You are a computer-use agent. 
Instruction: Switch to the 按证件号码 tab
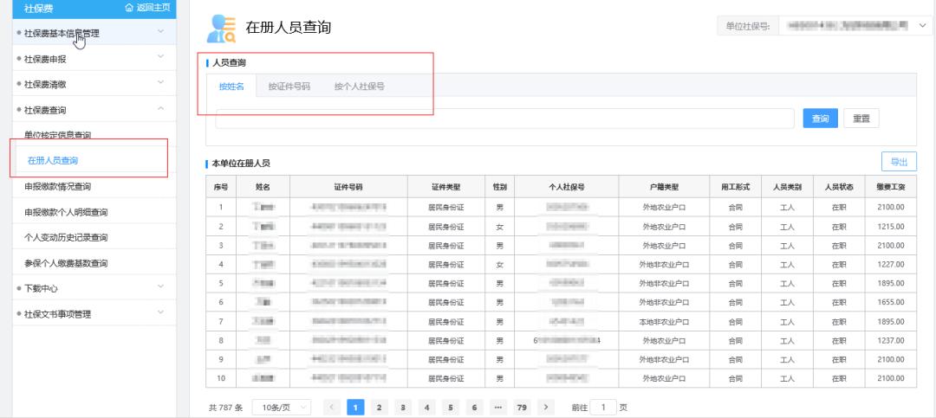pos(289,87)
